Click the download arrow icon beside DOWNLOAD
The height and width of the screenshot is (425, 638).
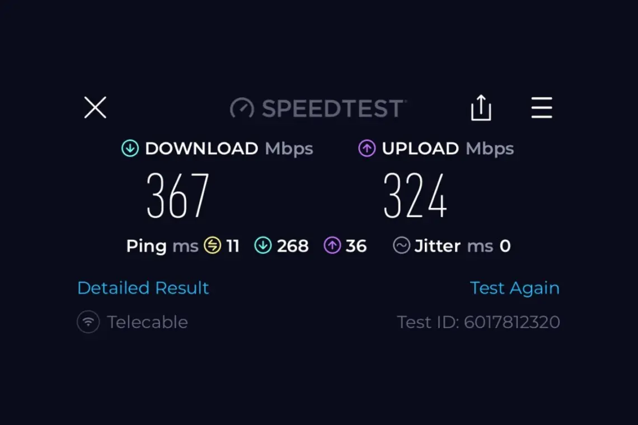point(130,148)
